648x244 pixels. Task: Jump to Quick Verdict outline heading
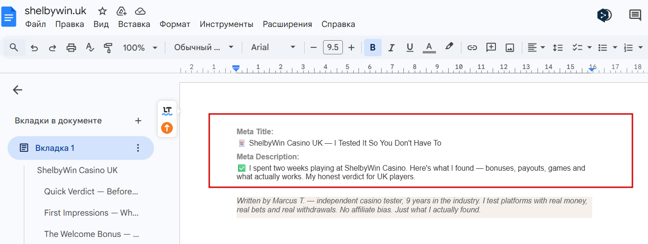91,192
